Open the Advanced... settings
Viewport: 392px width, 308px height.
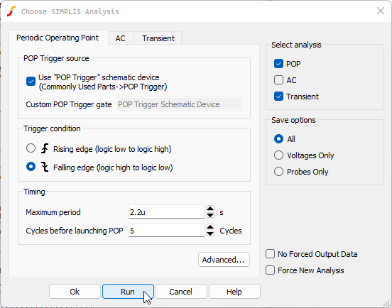coord(224,260)
